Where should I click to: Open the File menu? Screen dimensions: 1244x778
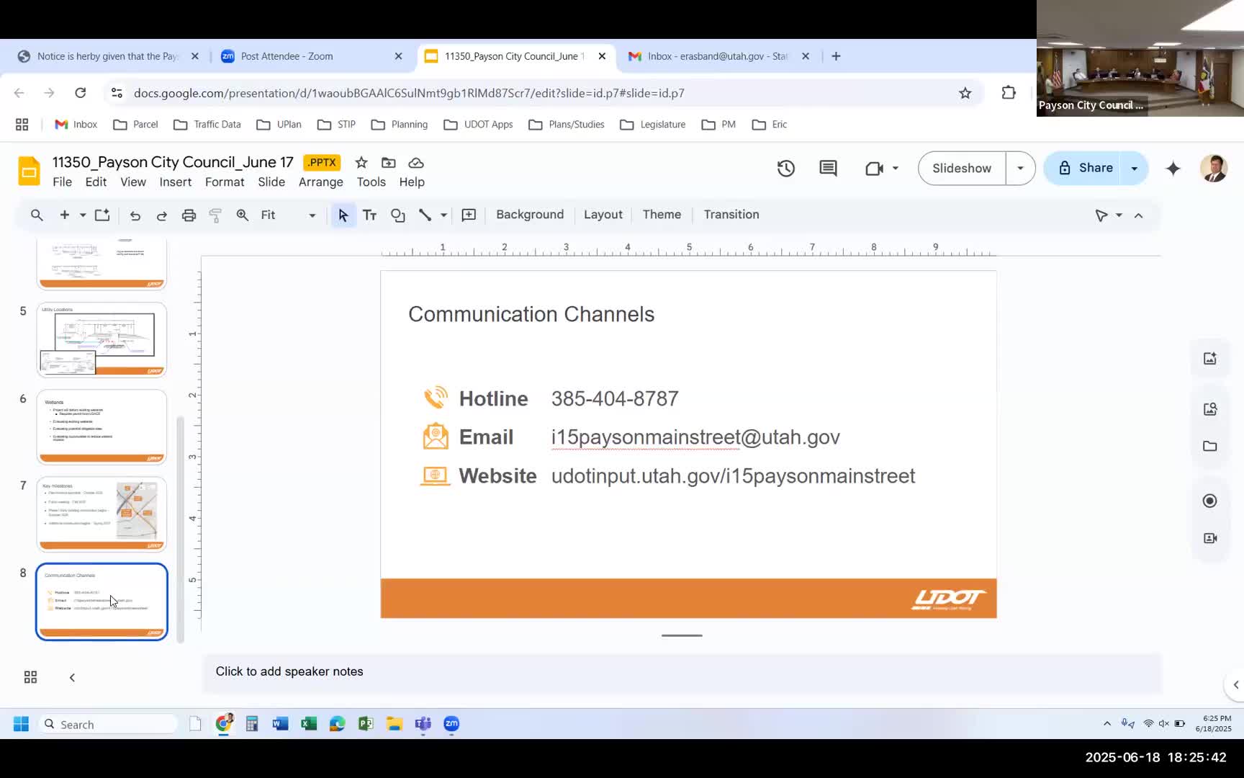pyautogui.click(x=62, y=182)
